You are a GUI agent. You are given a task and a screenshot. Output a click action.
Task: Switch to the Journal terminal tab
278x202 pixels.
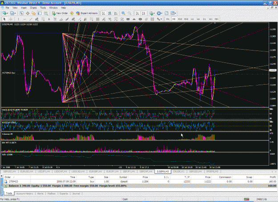tap(76, 194)
